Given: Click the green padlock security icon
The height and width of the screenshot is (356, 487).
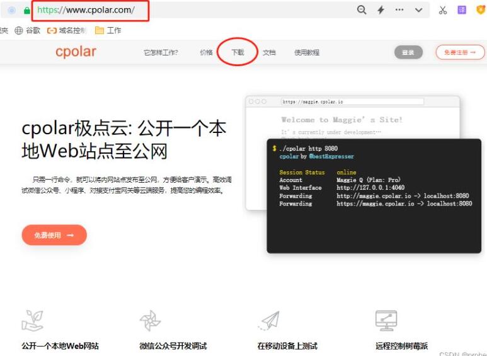Looking at the screenshot, I should (x=27, y=11).
